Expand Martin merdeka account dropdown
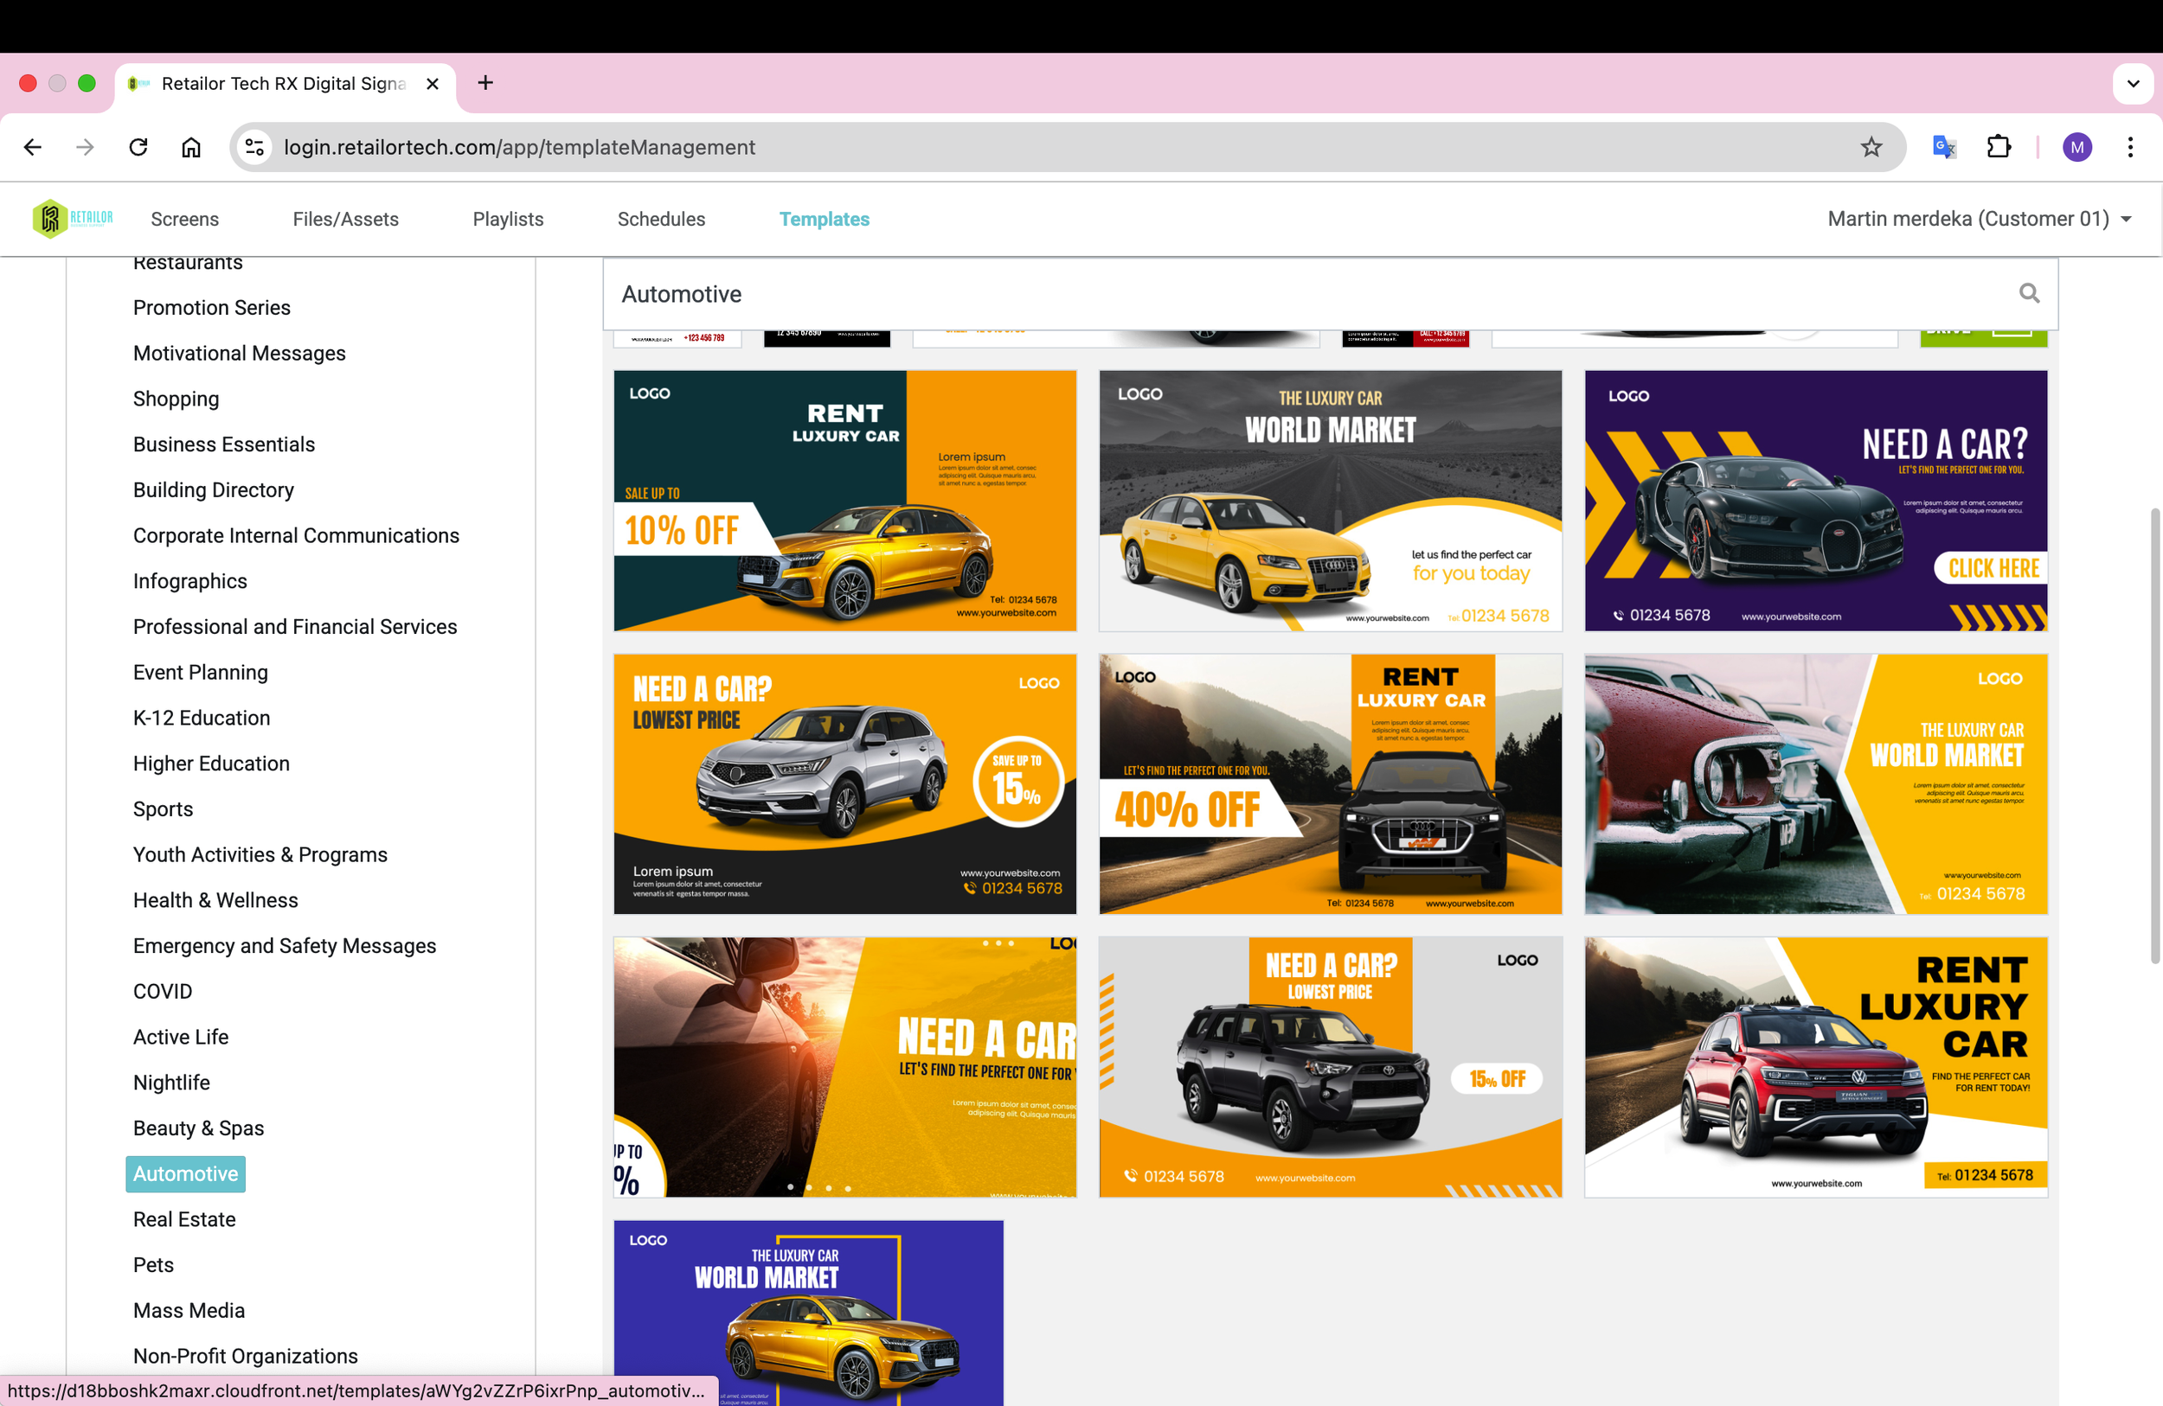 pos(2126,219)
